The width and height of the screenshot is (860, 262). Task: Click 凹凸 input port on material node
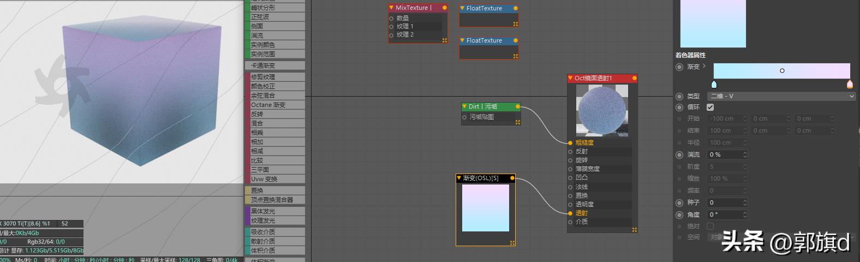[x=570, y=178]
